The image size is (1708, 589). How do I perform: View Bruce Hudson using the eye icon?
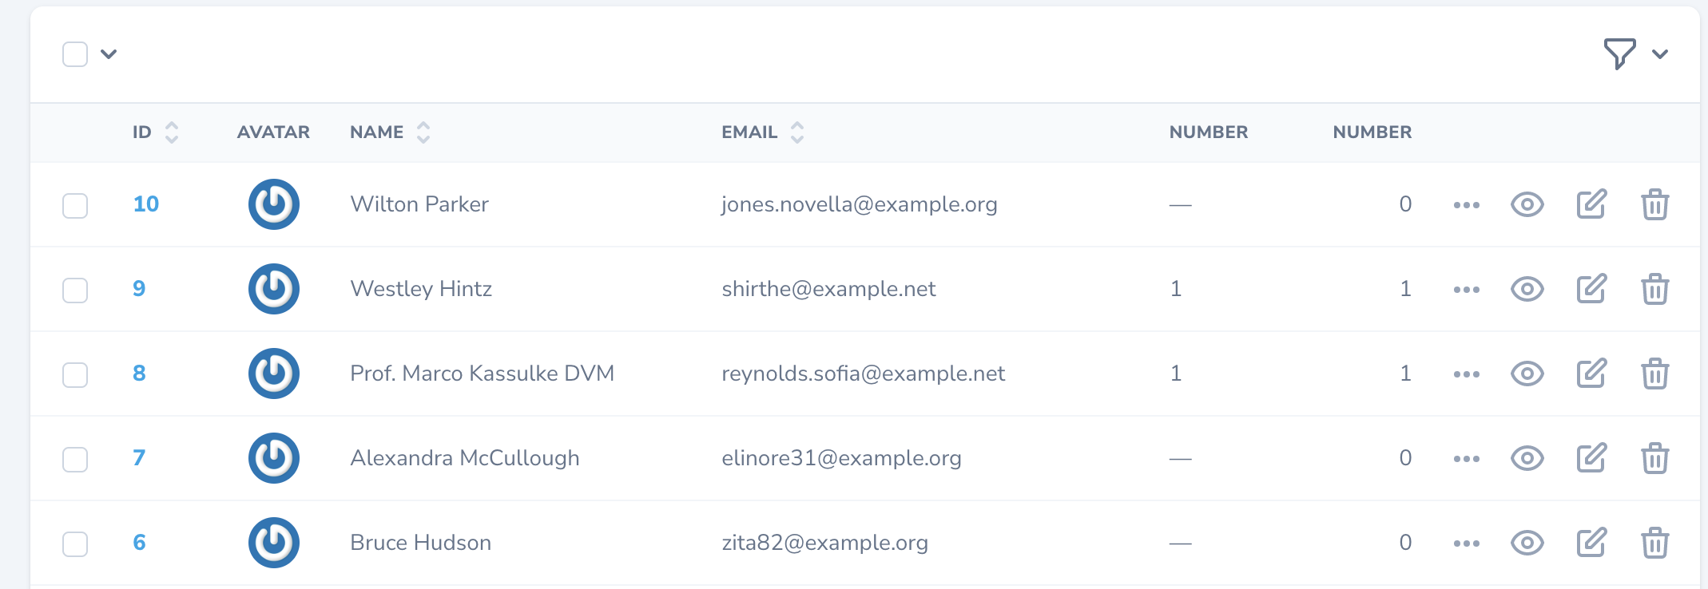click(x=1527, y=542)
